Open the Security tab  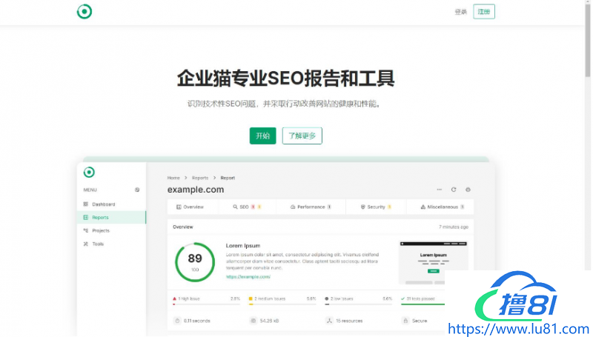[x=376, y=207]
